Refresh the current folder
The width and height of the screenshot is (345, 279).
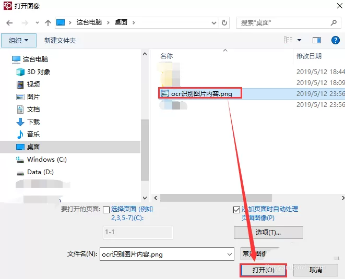tap(224, 22)
